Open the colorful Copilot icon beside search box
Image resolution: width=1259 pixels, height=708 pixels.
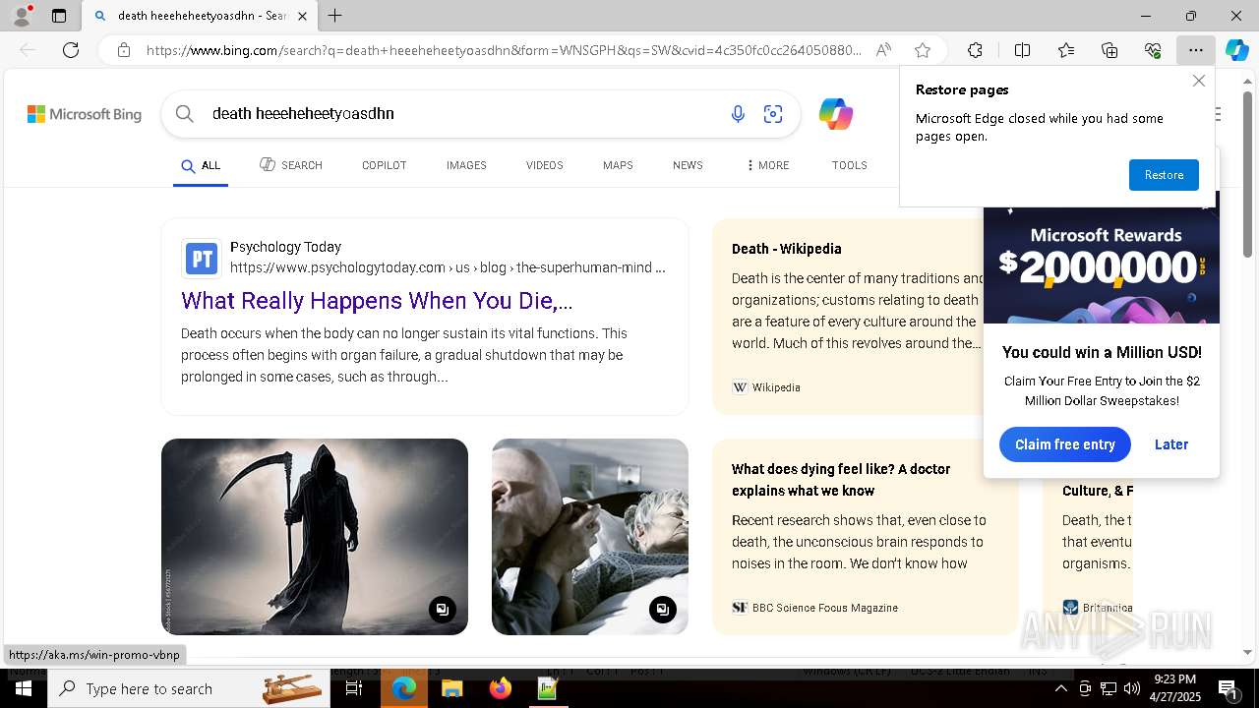click(x=836, y=114)
